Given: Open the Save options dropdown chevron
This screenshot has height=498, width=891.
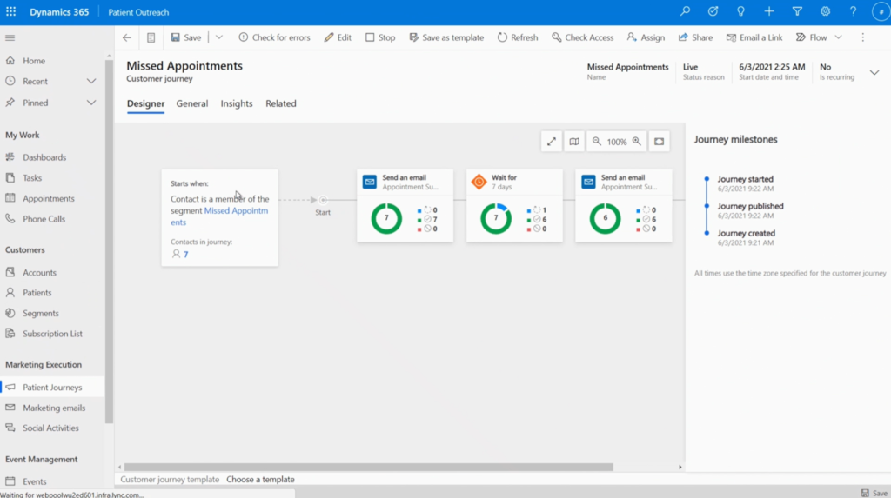Looking at the screenshot, I should click(218, 37).
